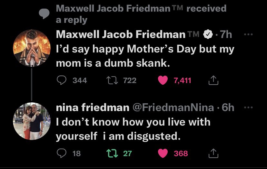267x169 pixels.
Task: Undo the green retweet on nina's reply
Action: [112, 153]
